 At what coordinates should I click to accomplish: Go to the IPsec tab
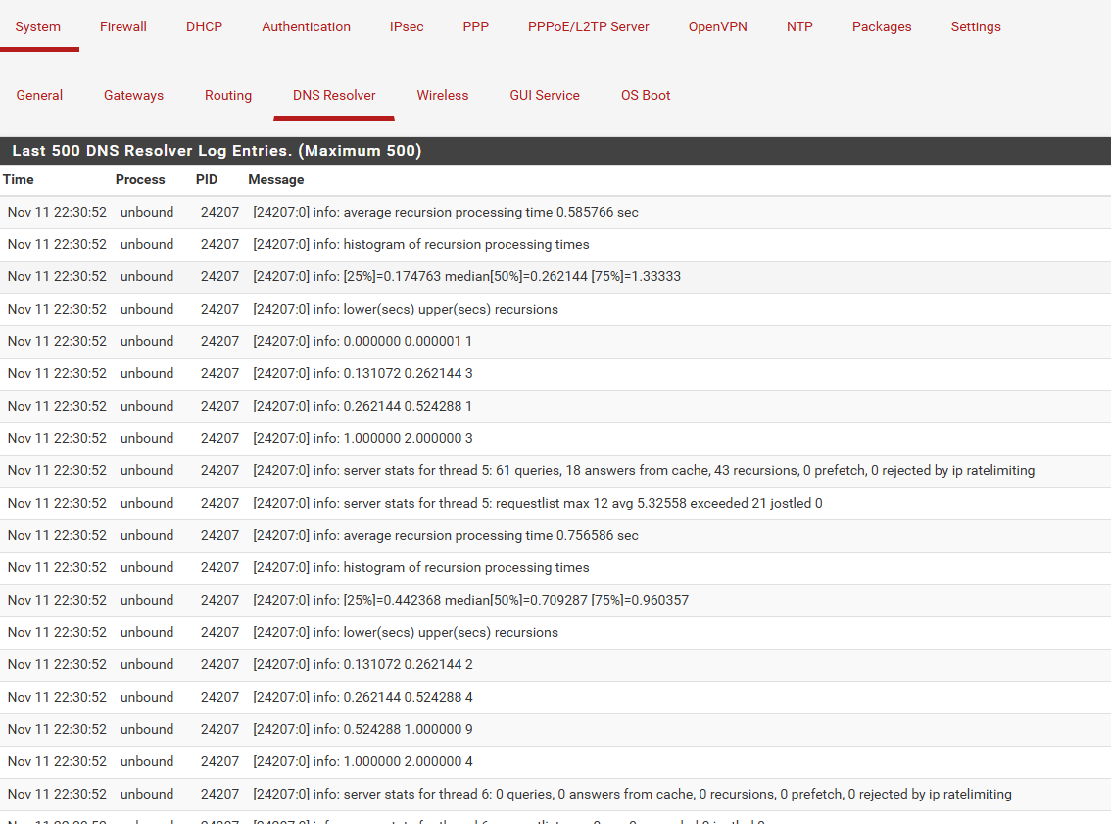coord(407,26)
